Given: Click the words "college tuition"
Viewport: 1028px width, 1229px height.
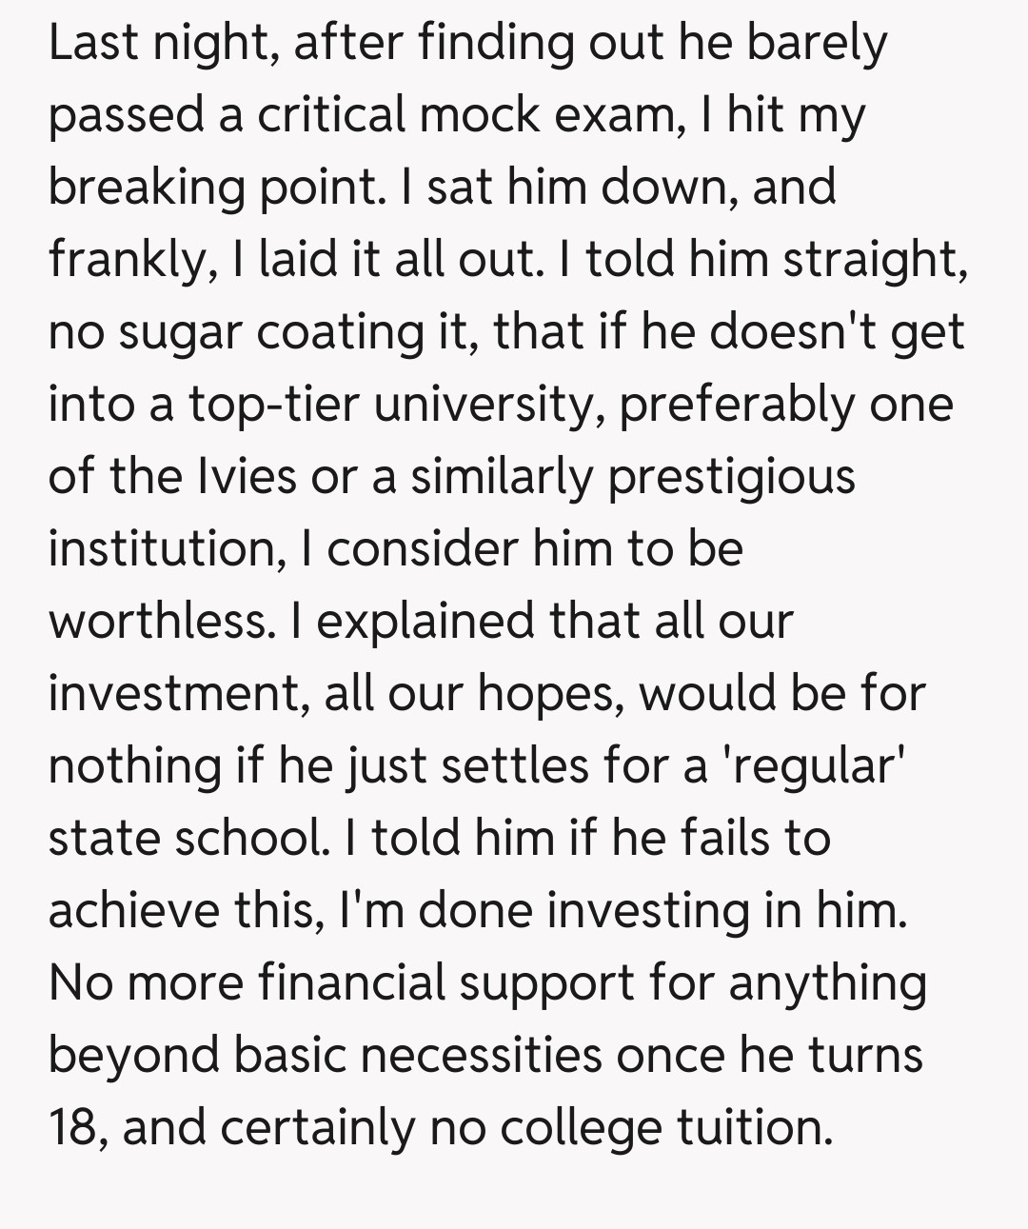Looking at the screenshot, I should point(666,1127).
